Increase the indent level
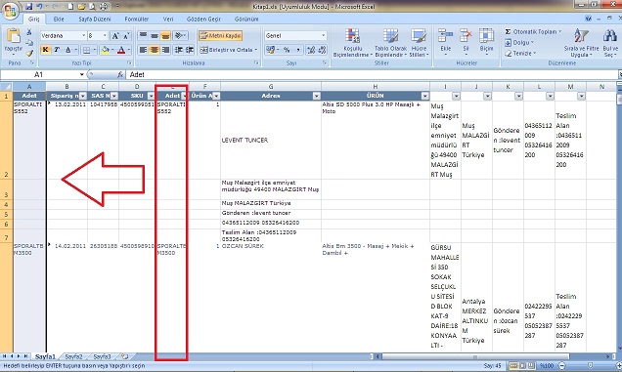The height and width of the screenshot is (372, 622). click(x=190, y=50)
